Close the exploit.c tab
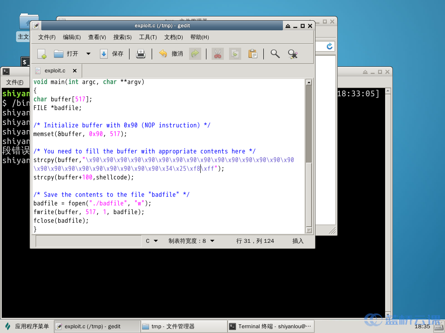 coord(75,71)
